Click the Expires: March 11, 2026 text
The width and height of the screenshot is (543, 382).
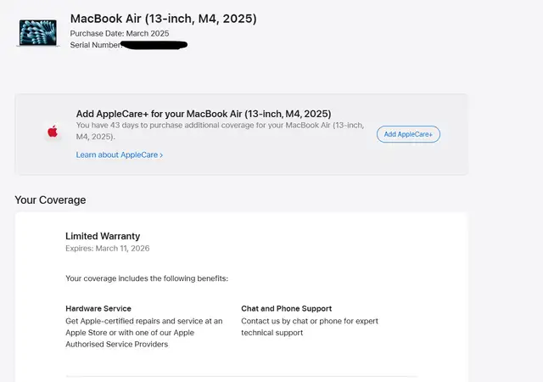coord(107,249)
